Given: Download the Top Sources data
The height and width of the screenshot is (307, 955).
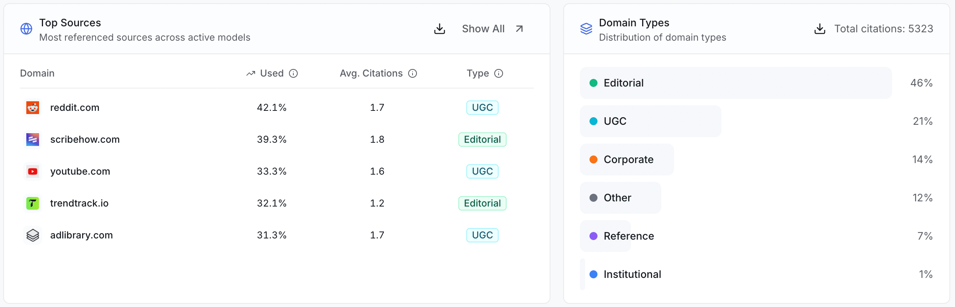Looking at the screenshot, I should point(440,29).
